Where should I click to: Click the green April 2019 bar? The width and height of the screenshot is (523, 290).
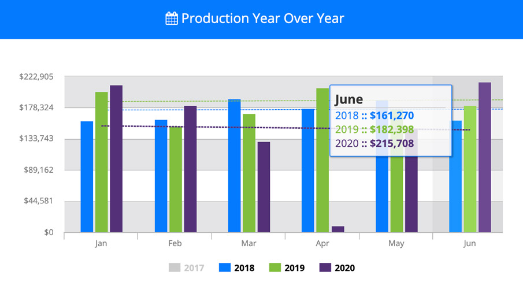point(322,161)
